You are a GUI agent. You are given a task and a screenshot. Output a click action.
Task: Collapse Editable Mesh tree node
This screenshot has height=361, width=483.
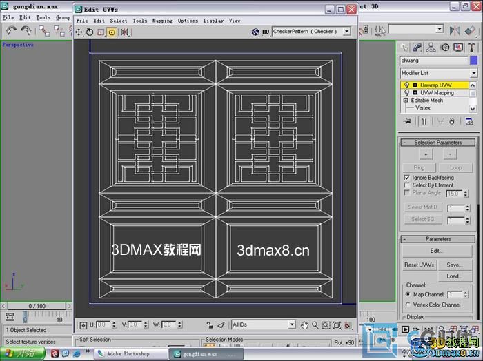(x=406, y=101)
